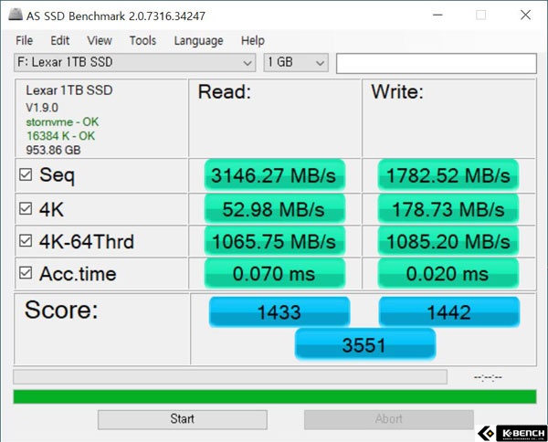This screenshot has width=548, height=442.
Task: Click the empty text field beside size dropdown
Action: tap(437, 63)
